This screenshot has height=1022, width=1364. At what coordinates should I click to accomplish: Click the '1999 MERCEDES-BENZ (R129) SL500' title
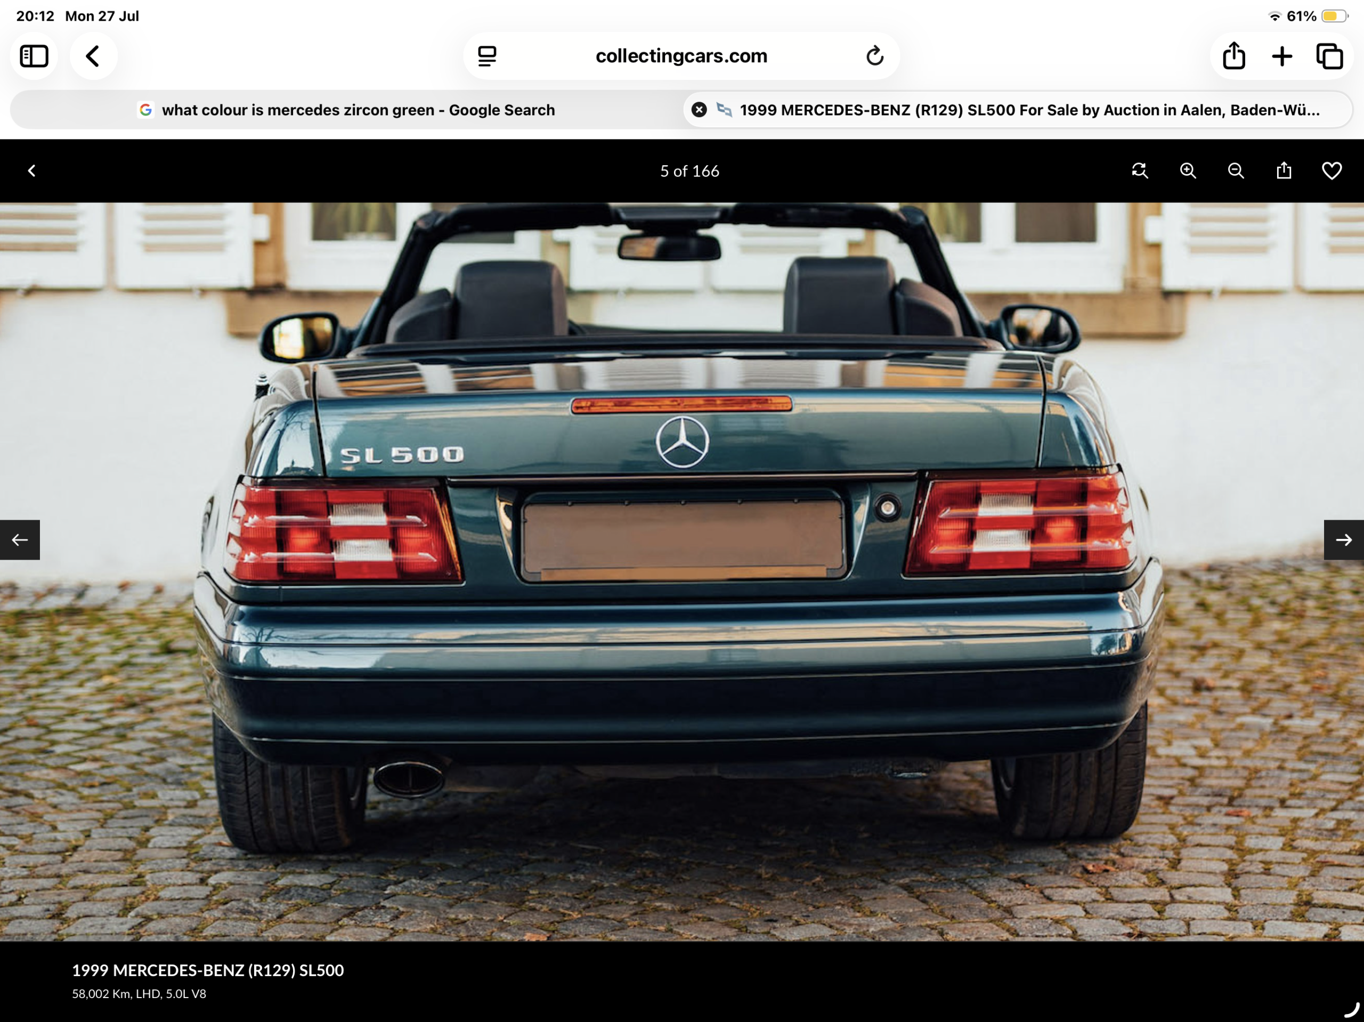[208, 970]
